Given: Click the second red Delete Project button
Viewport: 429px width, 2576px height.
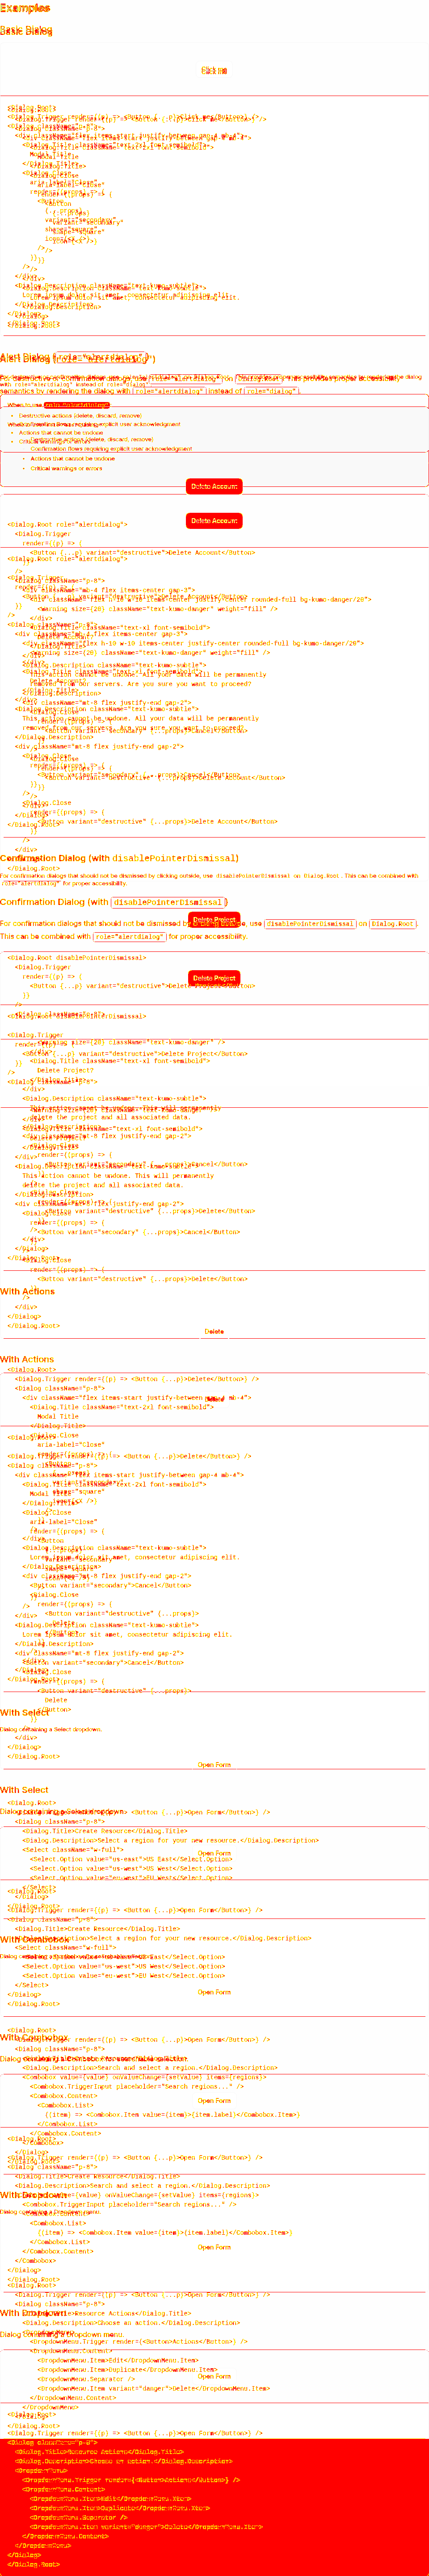Looking at the screenshot, I should coord(214,978).
